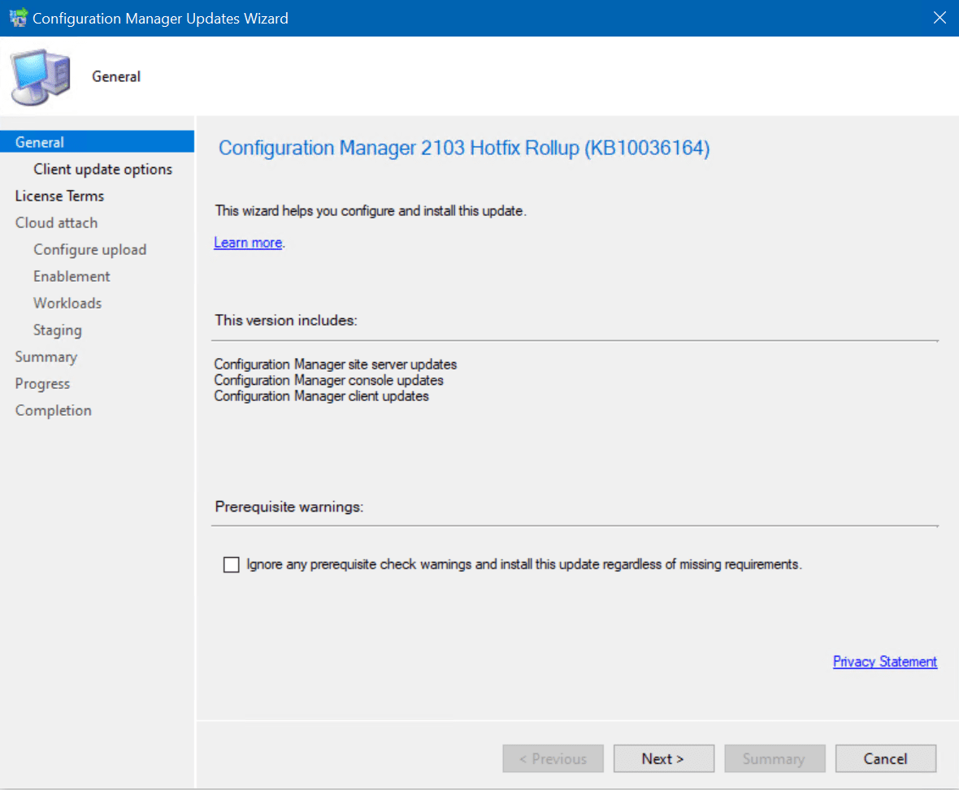Open the Staging page
This screenshot has width=959, height=790.
(x=57, y=330)
